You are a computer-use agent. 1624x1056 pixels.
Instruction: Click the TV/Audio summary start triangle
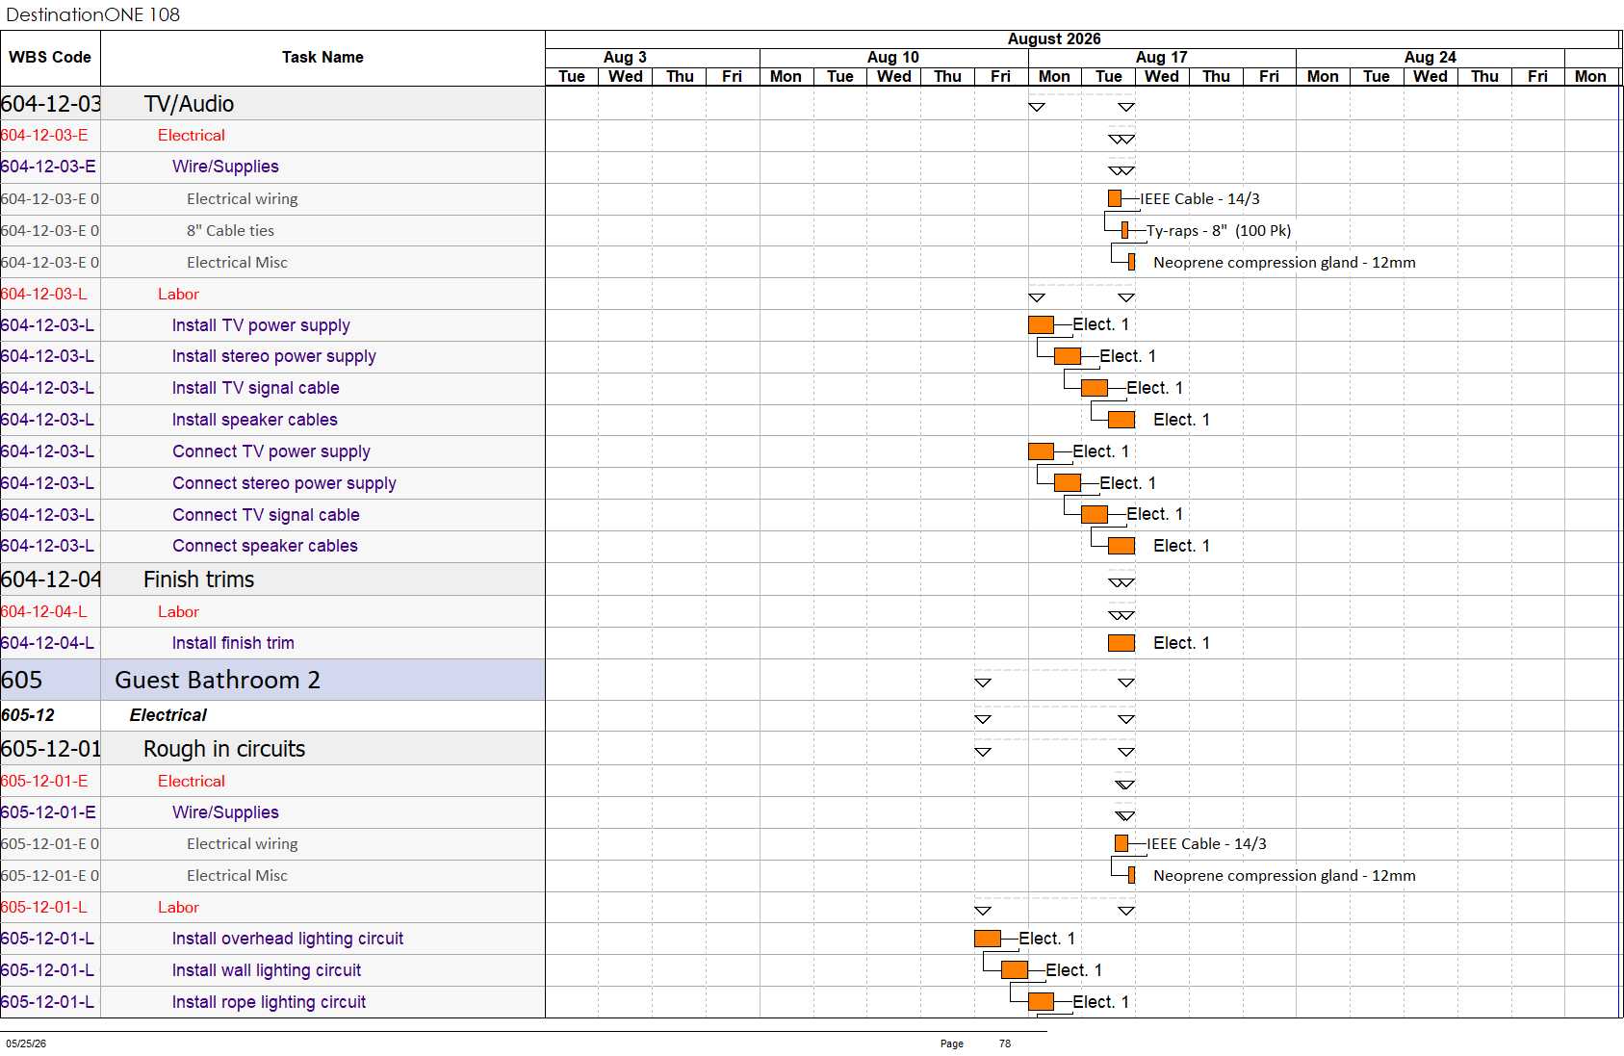(x=1037, y=107)
